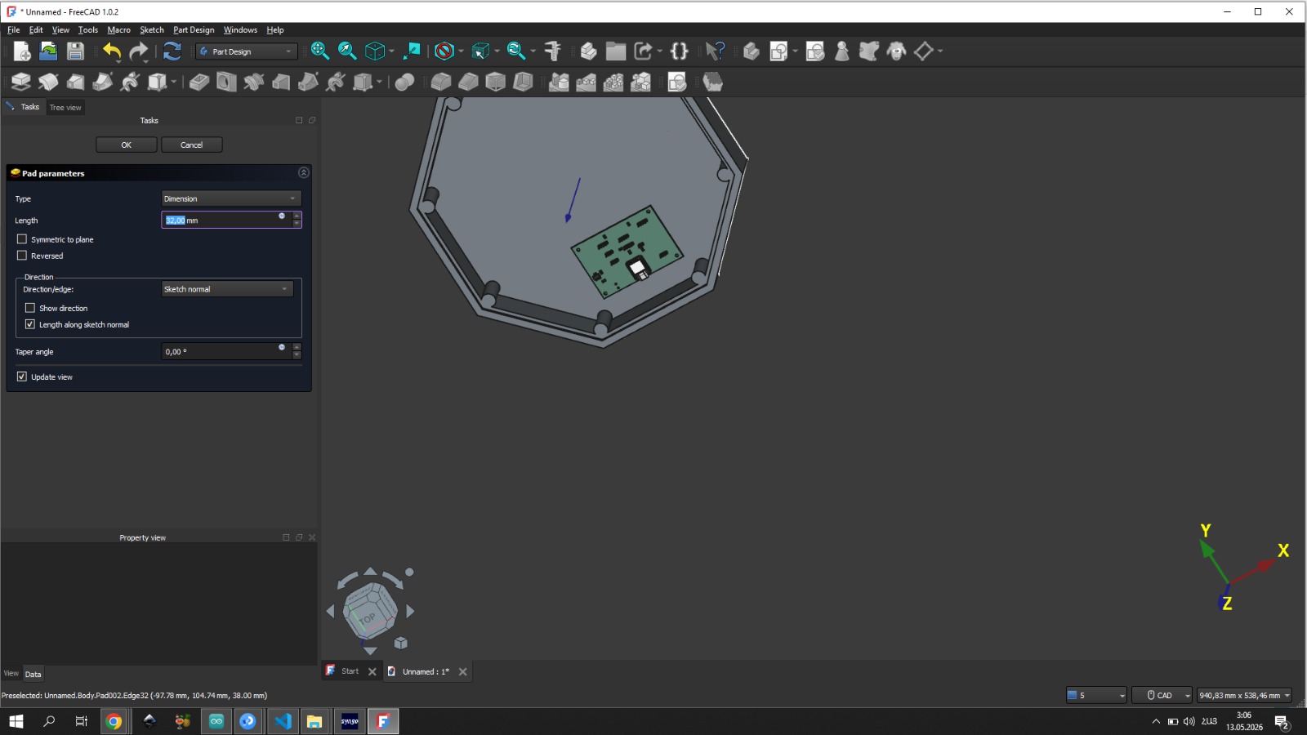Switch to the Start document tab
Screen dimensions: 1307x735
point(350,671)
